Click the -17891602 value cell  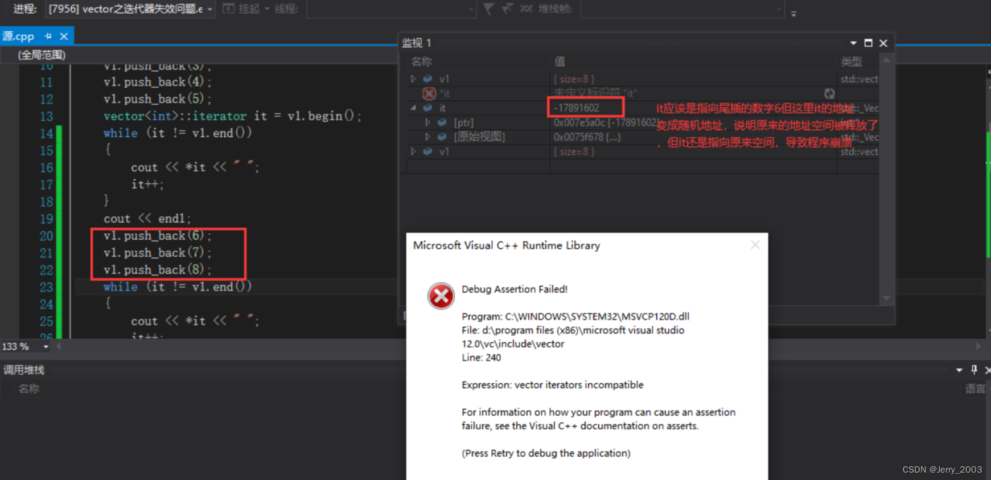(x=576, y=108)
